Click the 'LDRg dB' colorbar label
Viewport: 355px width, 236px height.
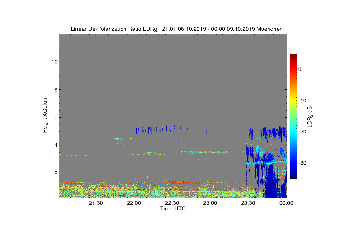click(x=309, y=116)
